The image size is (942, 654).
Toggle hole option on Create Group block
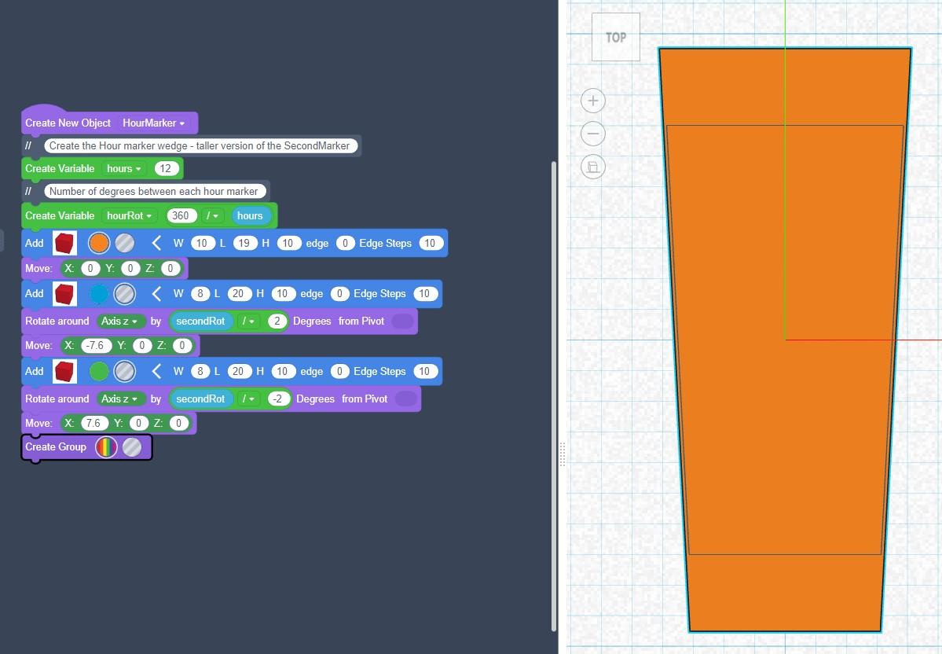(x=132, y=447)
